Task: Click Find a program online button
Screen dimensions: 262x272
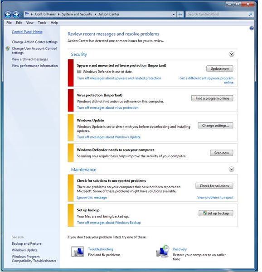Action: 212,98
